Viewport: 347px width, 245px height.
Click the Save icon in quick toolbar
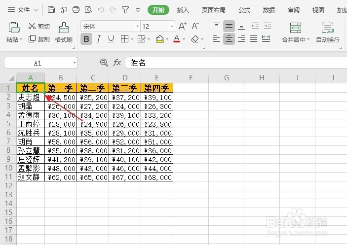(x=51, y=10)
